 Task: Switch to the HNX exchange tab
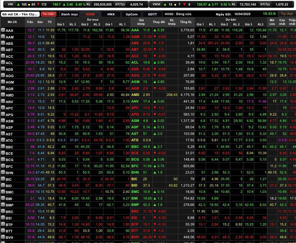(111, 14)
